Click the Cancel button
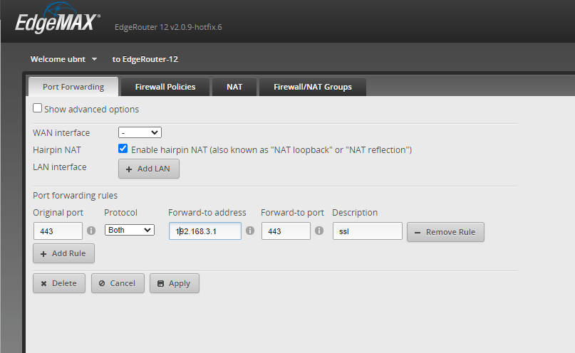This screenshot has width=575, height=353. [x=118, y=283]
